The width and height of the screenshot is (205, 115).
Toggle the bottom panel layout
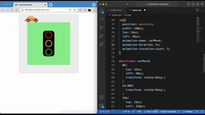(x=193, y=4)
